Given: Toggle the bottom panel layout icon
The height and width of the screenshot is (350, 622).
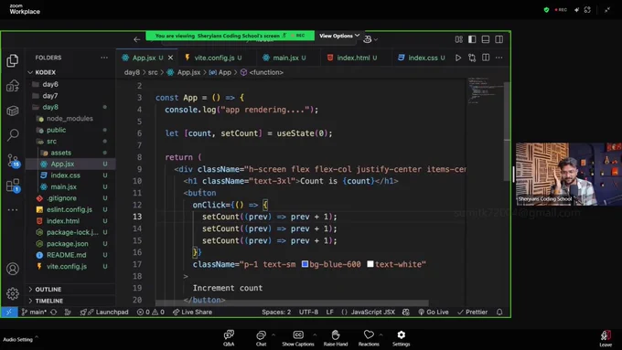Looking at the screenshot, I should tap(486, 39).
